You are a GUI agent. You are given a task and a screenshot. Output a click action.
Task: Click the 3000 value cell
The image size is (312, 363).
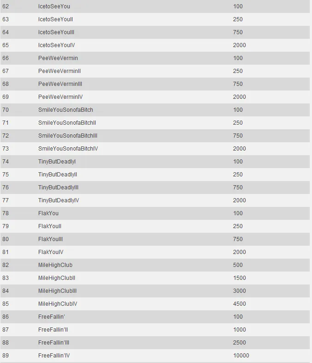tap(240, 291)
